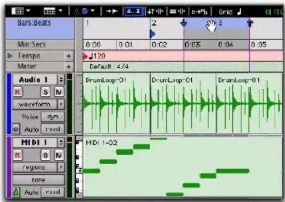Click the Grid value label

click(x=225, y=12)
